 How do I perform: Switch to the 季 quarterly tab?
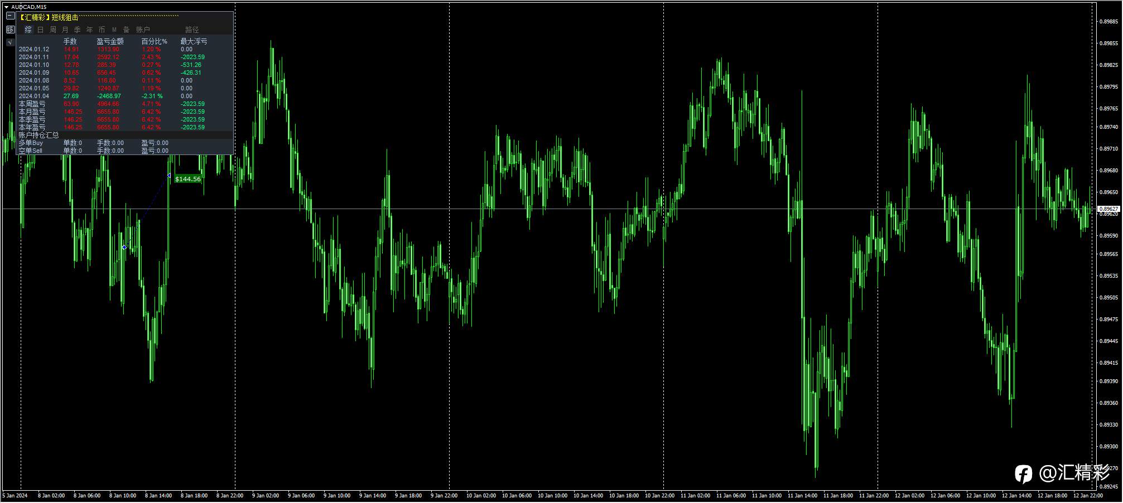tap(78, 30)
